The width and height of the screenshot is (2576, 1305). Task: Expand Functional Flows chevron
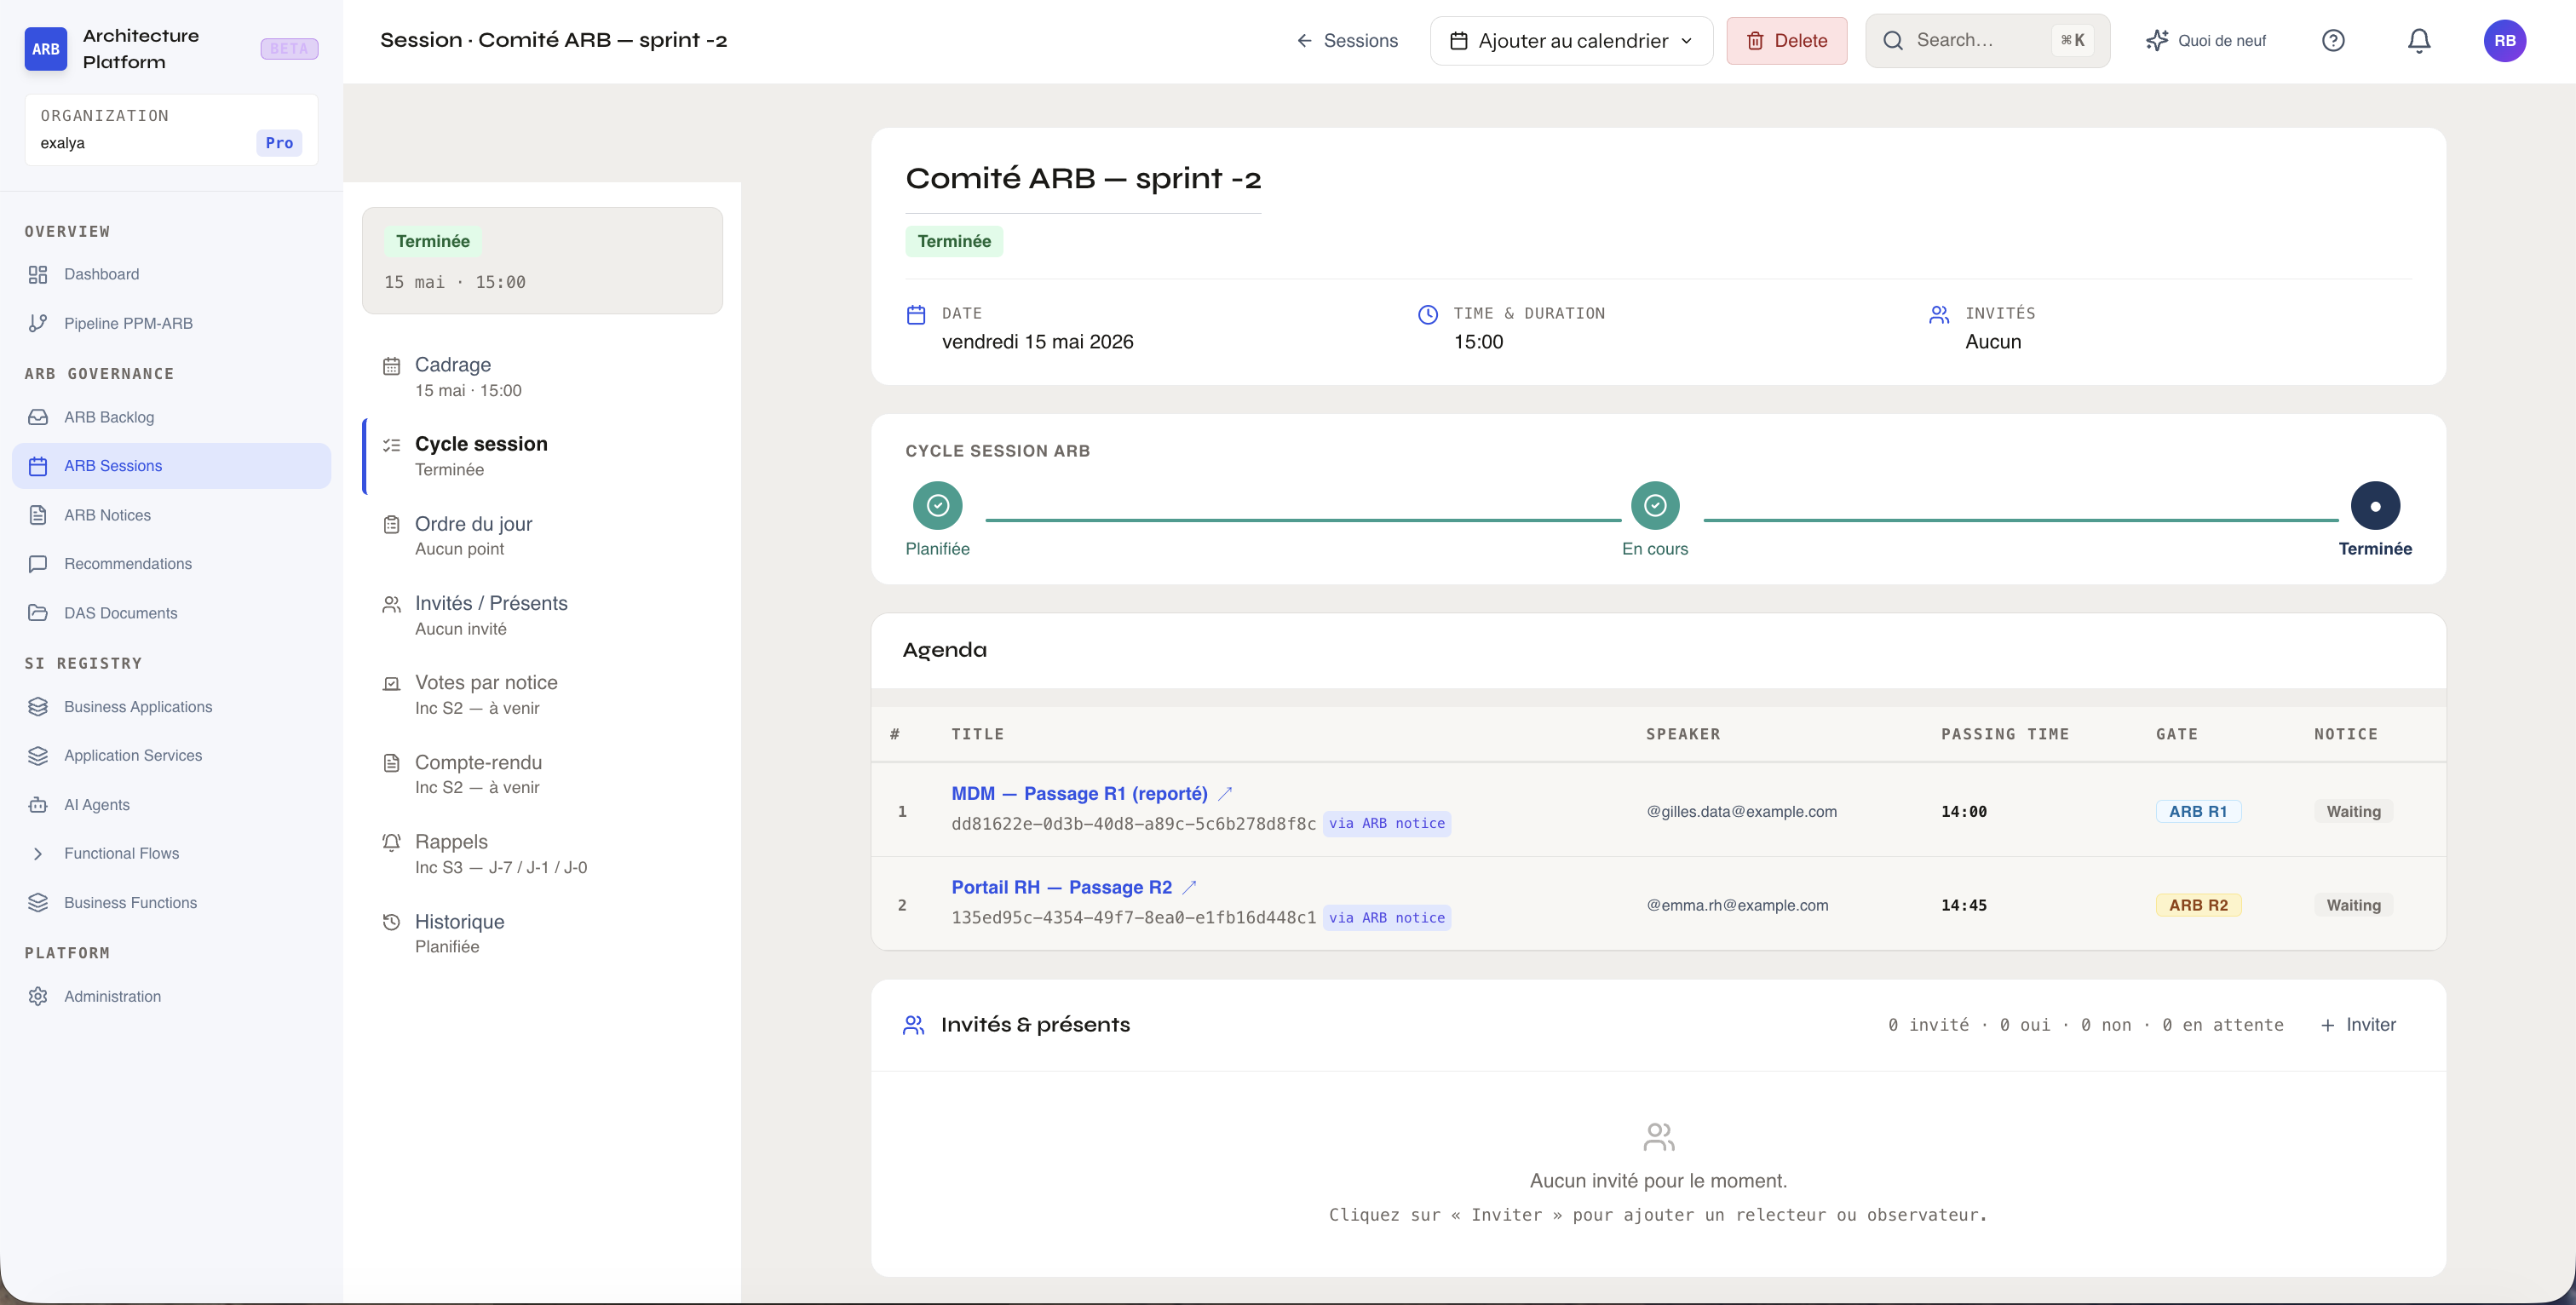[x=38, y=854]
